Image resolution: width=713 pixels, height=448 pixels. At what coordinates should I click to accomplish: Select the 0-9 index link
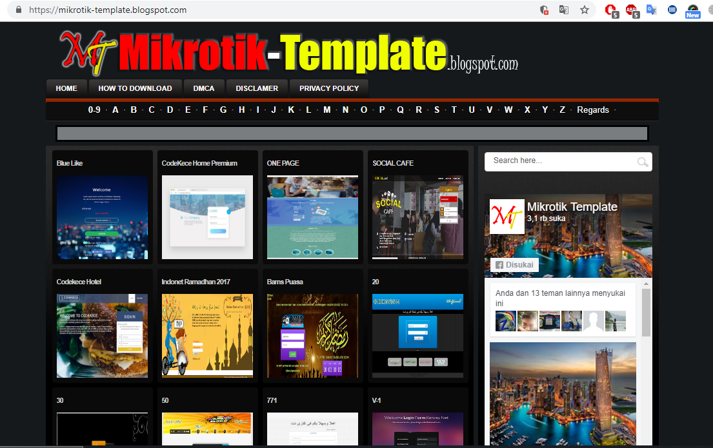pyautogui.click(x=94, y=110)
